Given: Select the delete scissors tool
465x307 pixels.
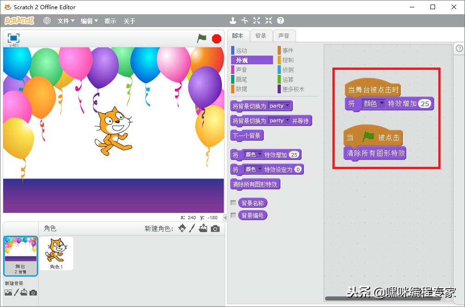Looking at the screenshot, I should [244, 20].
